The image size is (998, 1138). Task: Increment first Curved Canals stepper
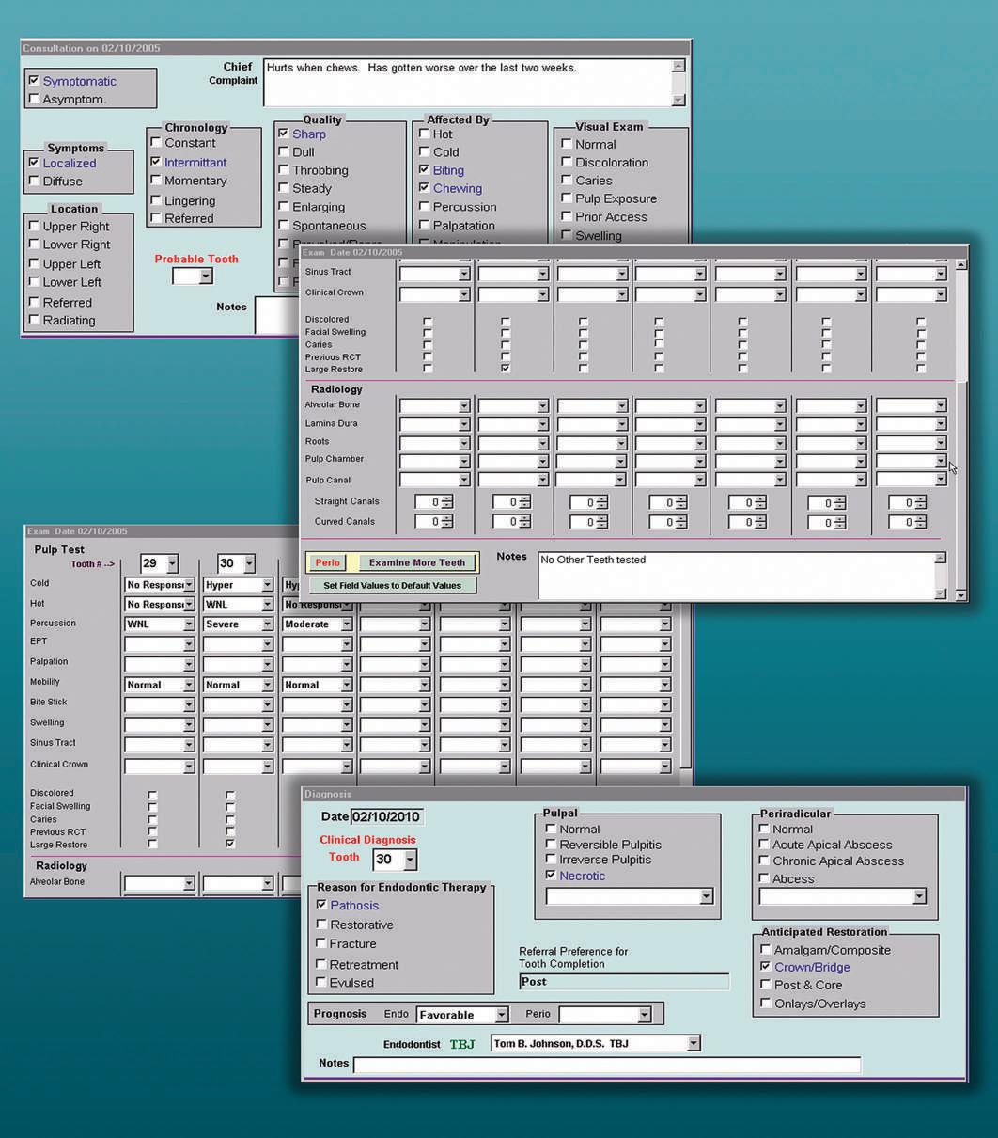tap(446, 518)
